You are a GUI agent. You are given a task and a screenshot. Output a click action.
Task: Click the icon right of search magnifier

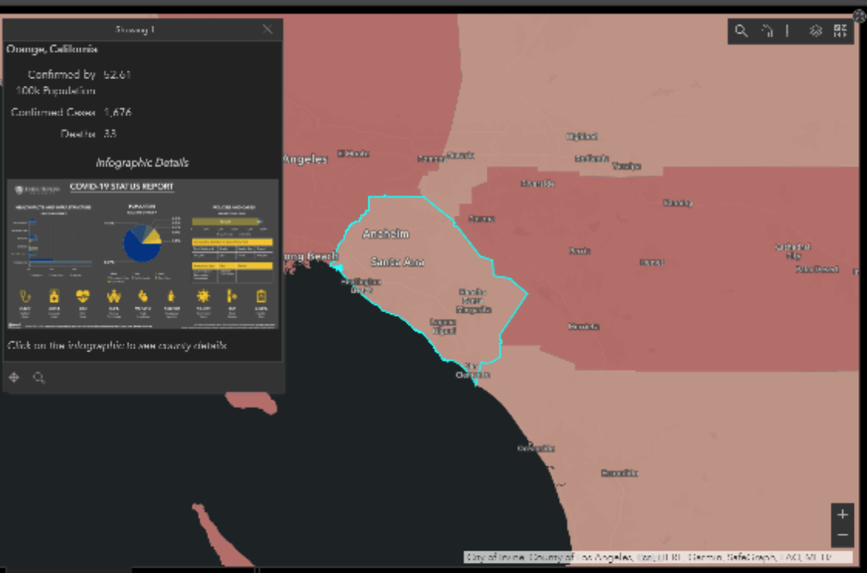pyautogui.click(x=766, y=31)
